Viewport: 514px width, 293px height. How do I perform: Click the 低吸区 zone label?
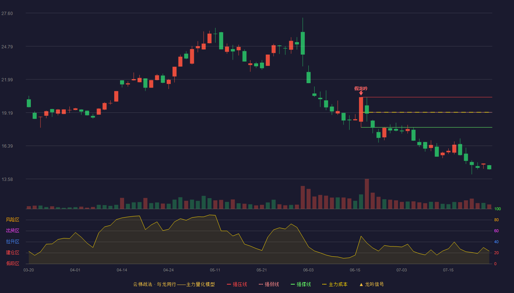(12, 263)
